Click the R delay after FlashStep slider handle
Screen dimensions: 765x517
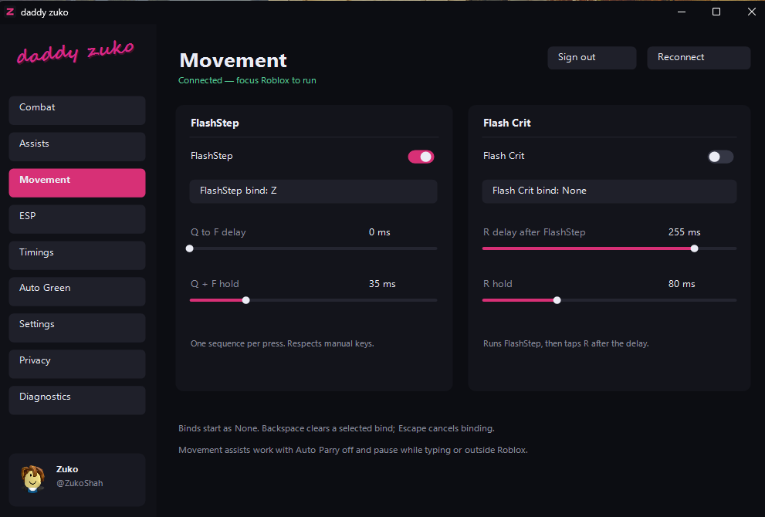(x=694, y=248)
